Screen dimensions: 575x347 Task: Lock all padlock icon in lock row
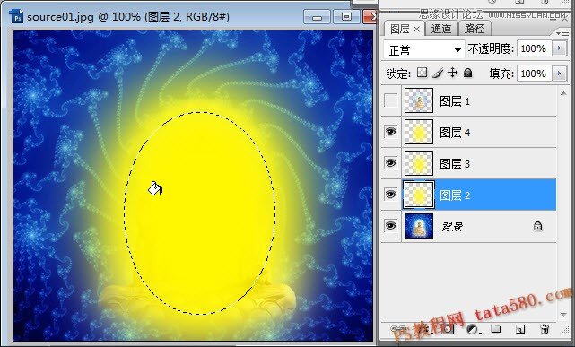pyautogui.click(x=467, y=73)
